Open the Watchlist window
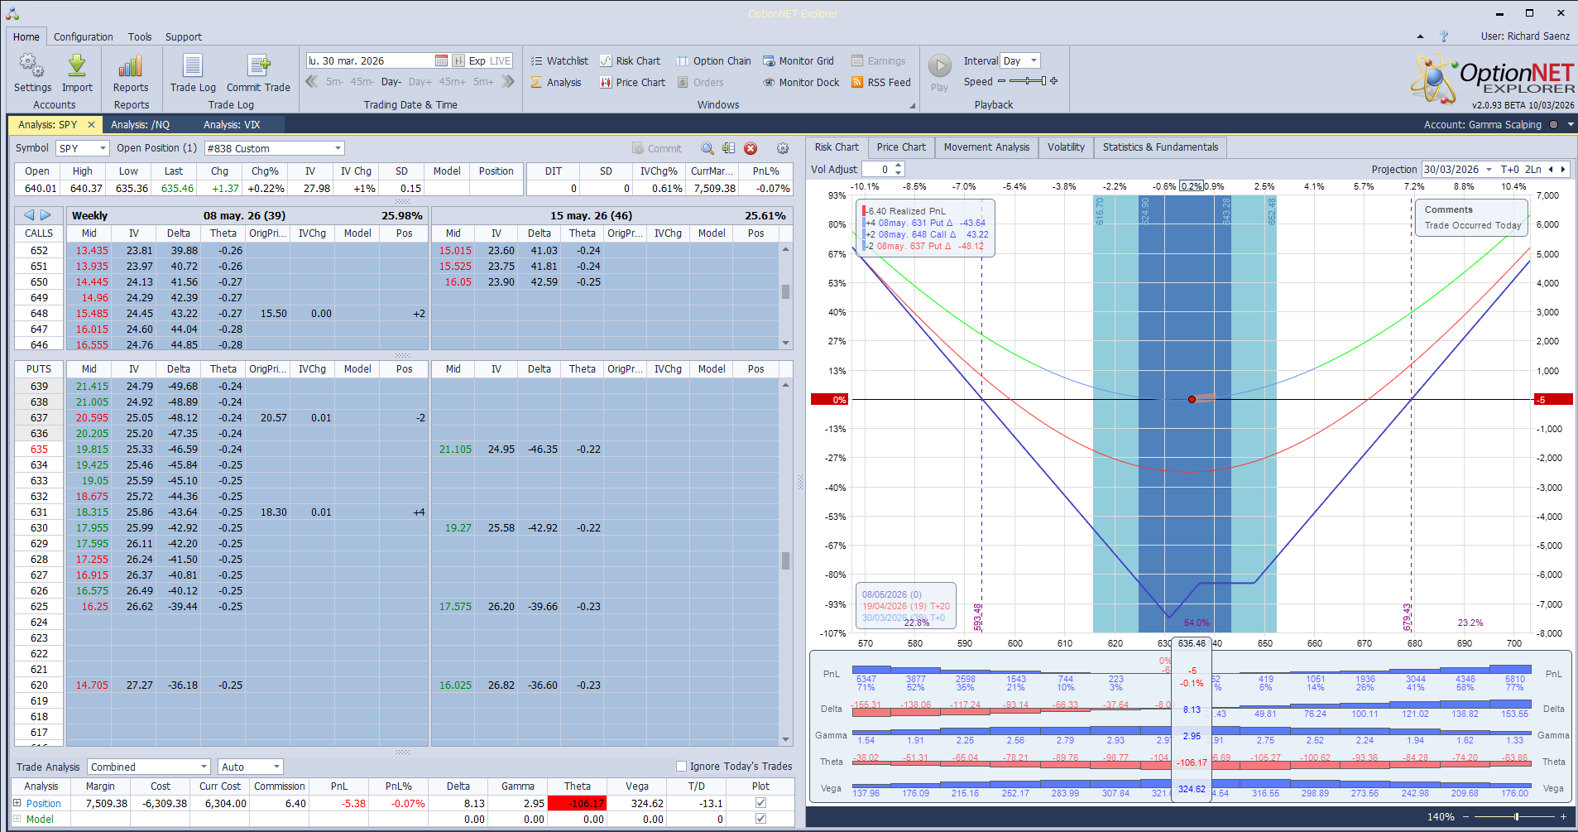The width and height of the screenshot is (1578, 832). coord(559,60)
